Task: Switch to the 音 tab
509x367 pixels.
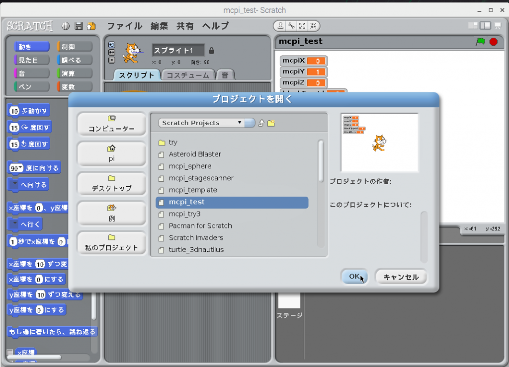Action: tap(225, 75)
